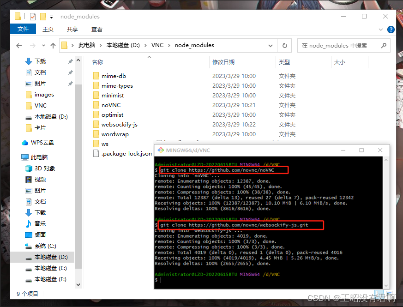Image resolution: width=403 pixels, height=307 pixels.
Task: Go forward with the right arrow
Action: point(33,46)
